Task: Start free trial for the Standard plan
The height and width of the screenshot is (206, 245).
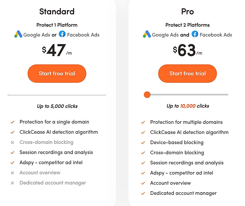Action: [x=57, y=73]
